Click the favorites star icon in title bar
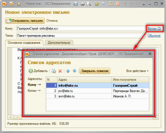 click(x=19, y=4)
